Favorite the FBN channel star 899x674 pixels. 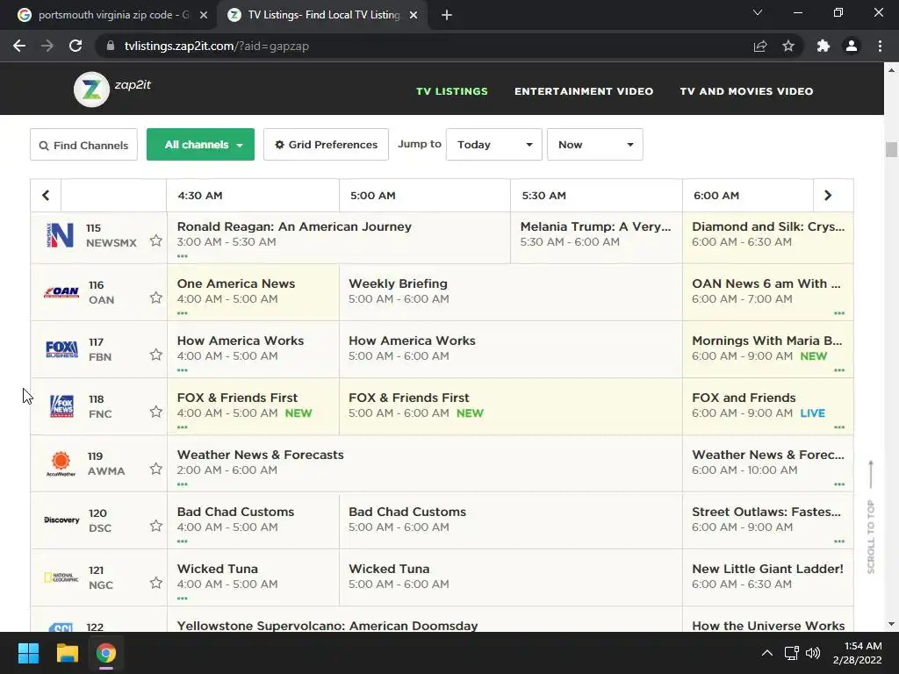point(156,355)
